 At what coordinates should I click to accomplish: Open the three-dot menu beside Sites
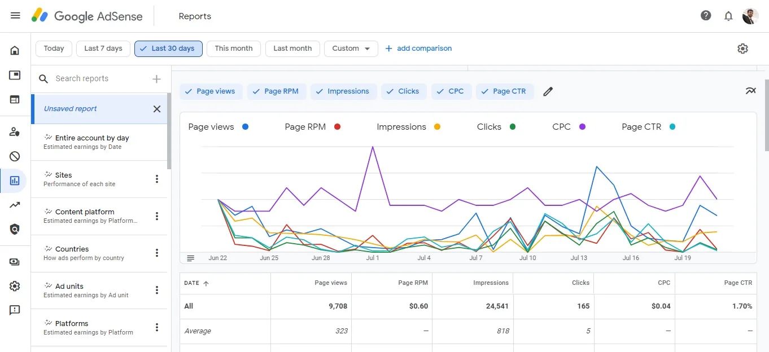[x=156, y=179]
